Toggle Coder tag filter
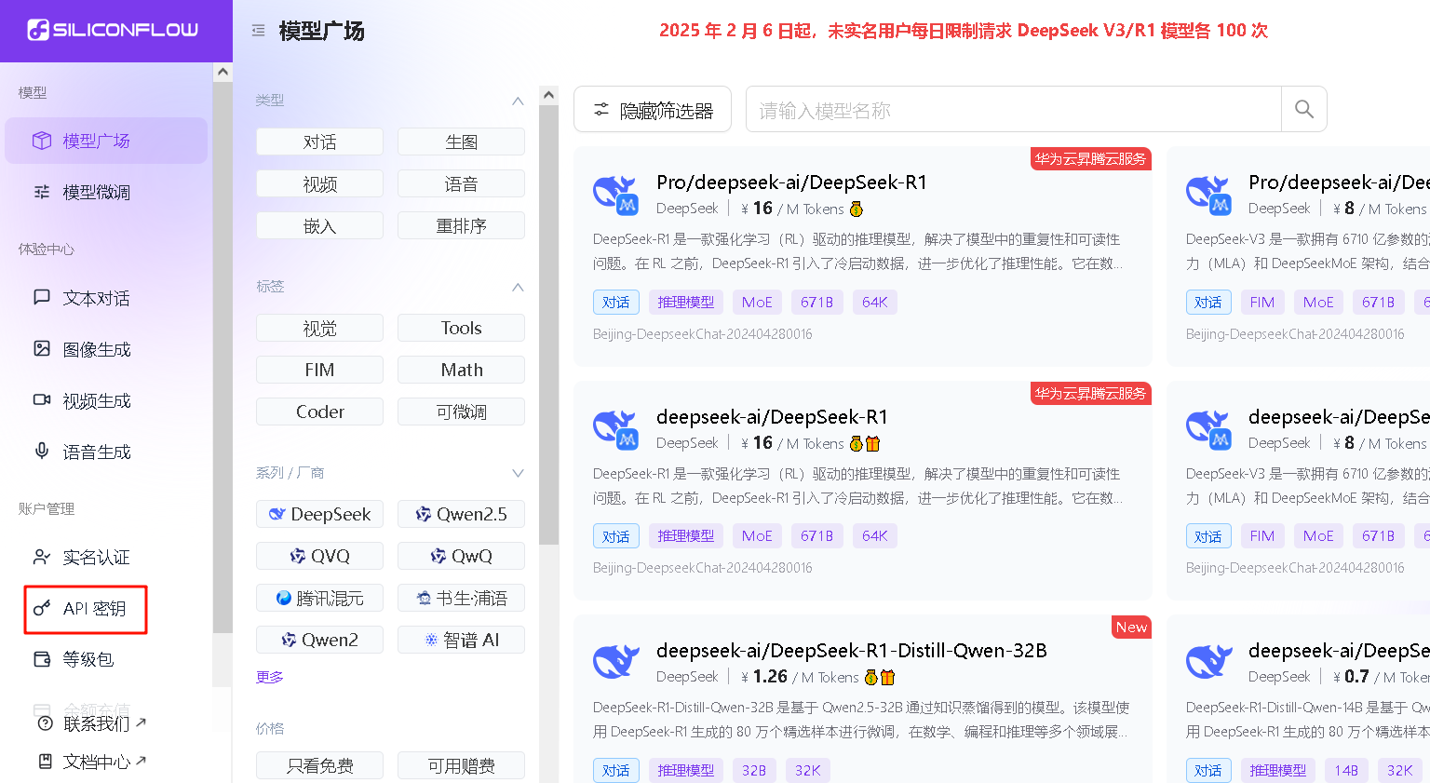 (x=319, y=412)
